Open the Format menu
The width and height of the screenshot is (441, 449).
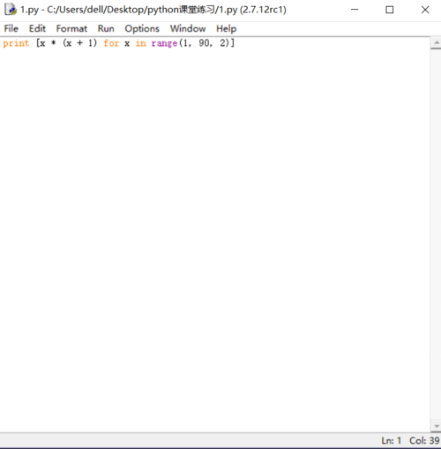71,28
